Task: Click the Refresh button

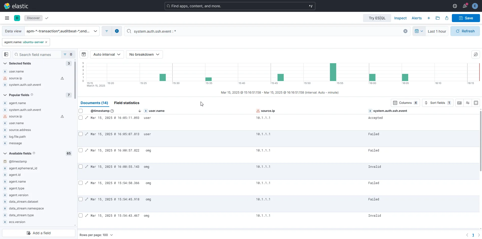Action: pyautogui.click(x=465, y=31)
